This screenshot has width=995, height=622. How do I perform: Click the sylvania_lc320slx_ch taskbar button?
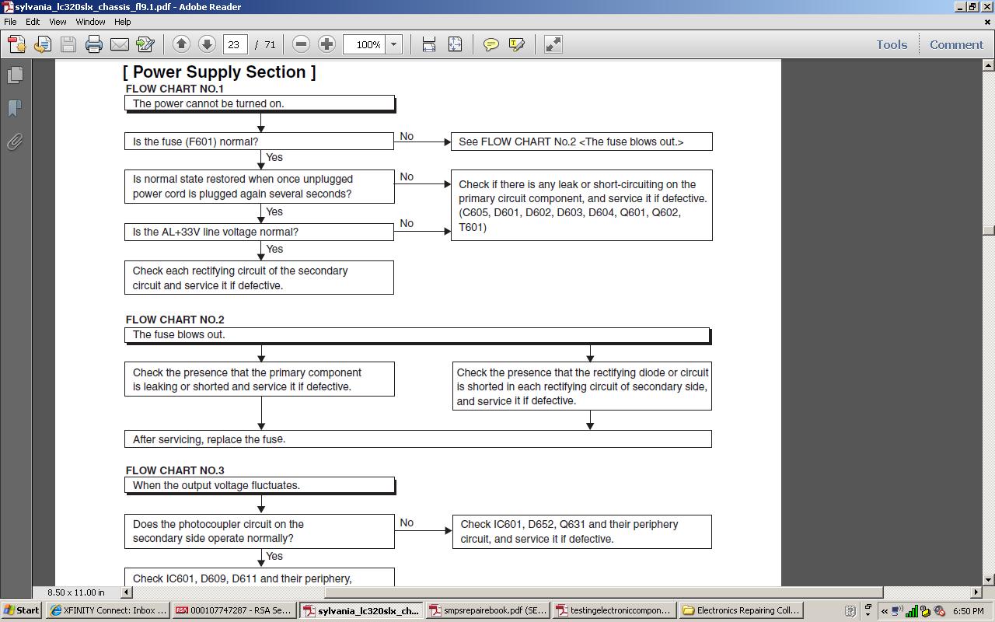pos(361,610)
